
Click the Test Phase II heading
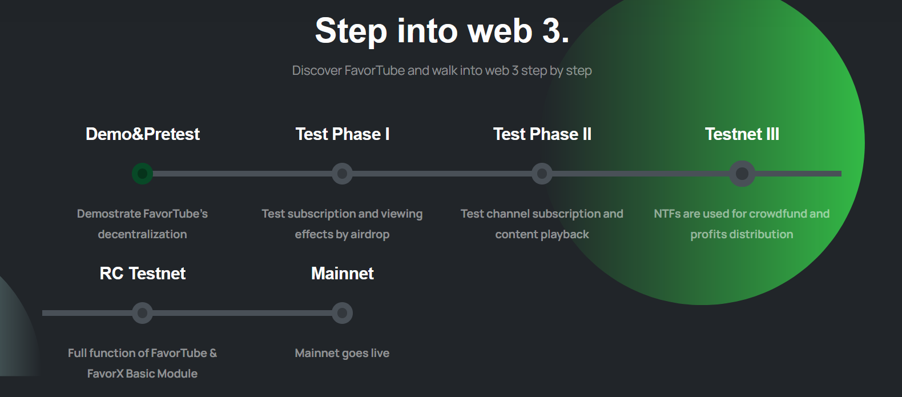542,134
